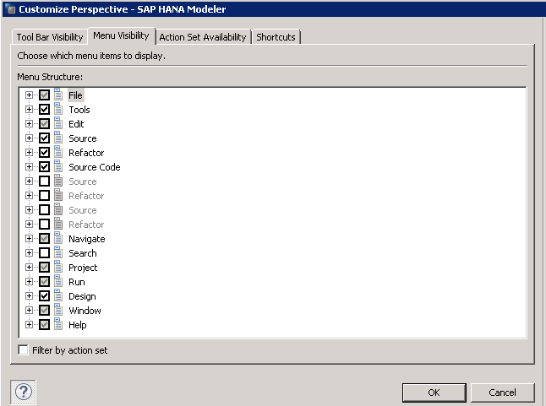Click the help question mark icon
The height and width of the screenshot is (406, 546).
pos(23,392)
